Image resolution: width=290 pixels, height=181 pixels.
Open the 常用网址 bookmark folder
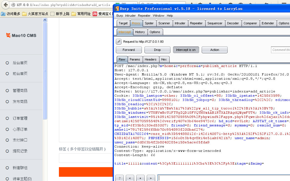coord(81,14)
